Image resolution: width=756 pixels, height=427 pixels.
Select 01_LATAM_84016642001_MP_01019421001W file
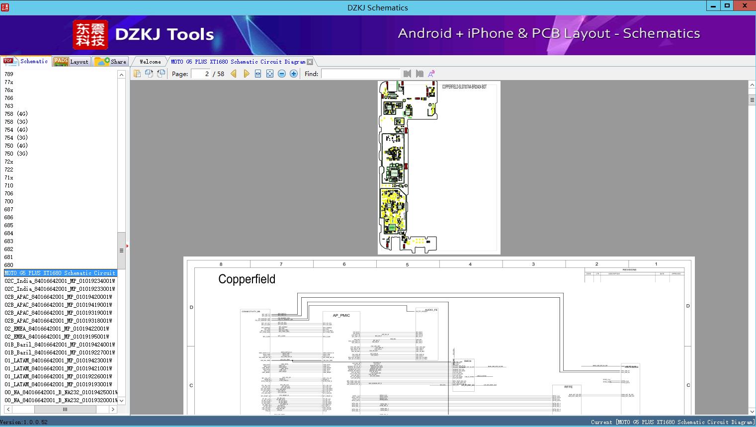(59, 368)
